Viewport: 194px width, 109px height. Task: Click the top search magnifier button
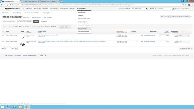point(173,9)
